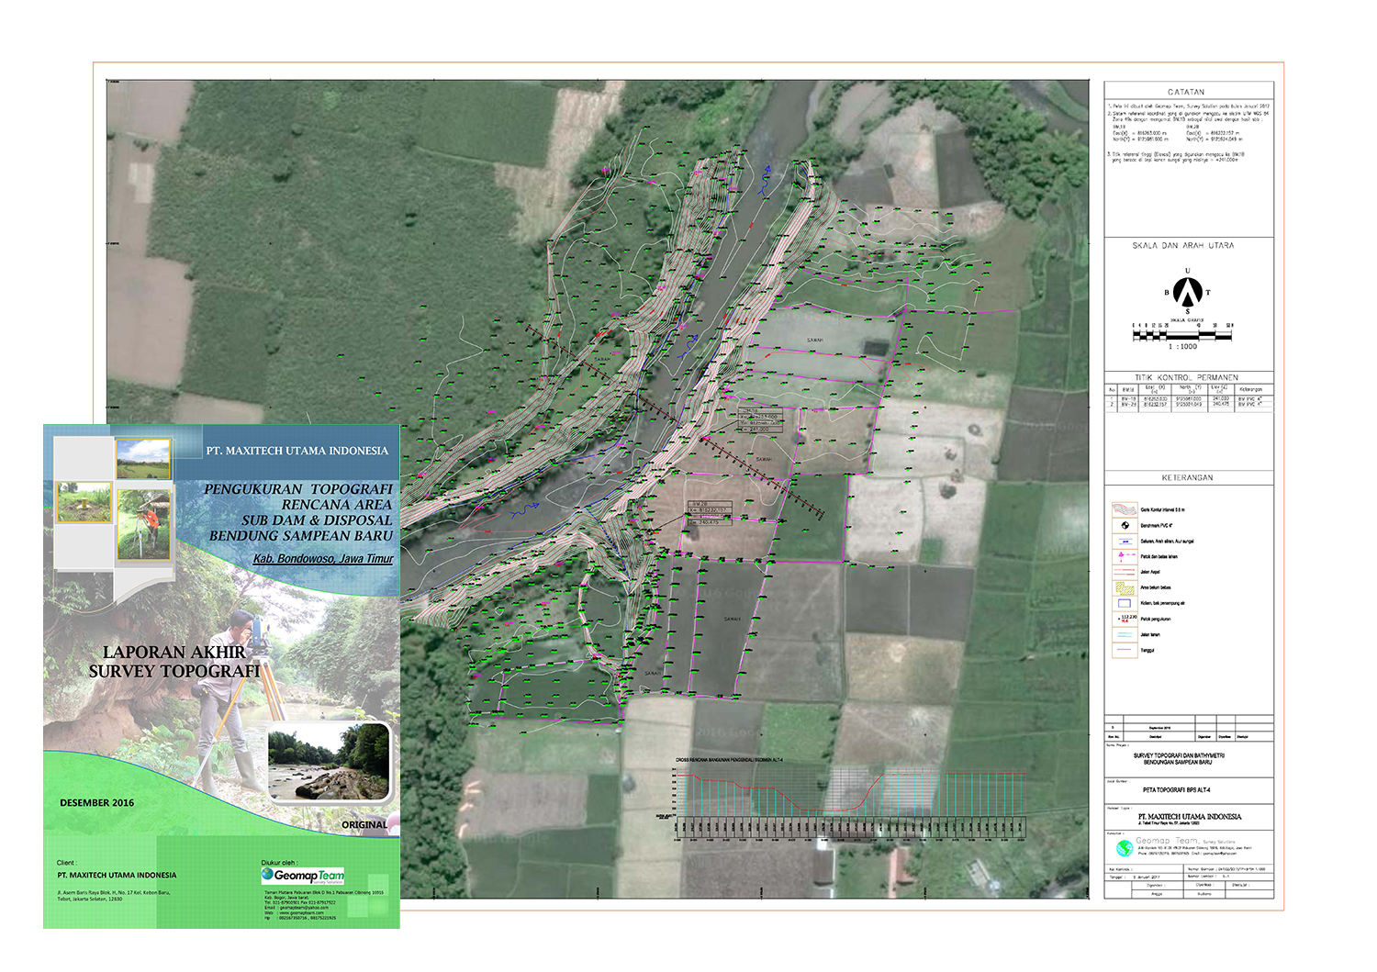The height and width of the screenshot is (972, 1377).
Task: Click the Kolam blue rectangle legend symbol
Action: pos(1125,603)
